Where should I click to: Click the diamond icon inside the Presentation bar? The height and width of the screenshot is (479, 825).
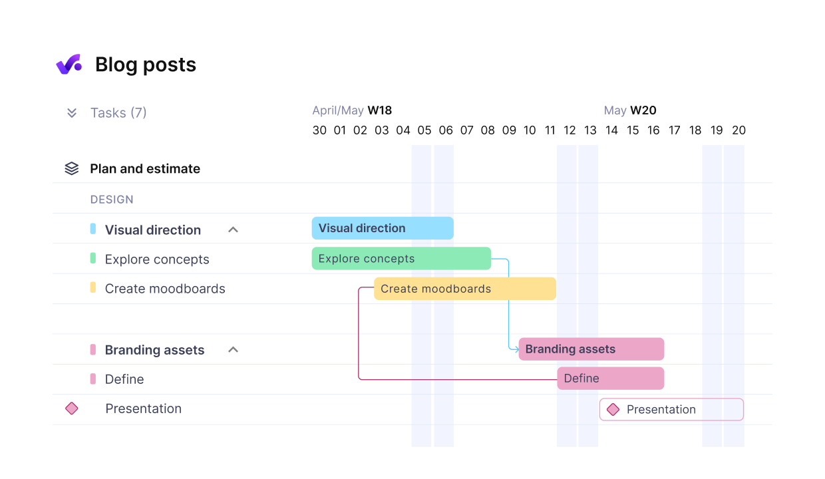613,409
